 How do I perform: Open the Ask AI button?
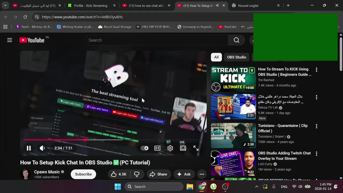click(184, 174)
